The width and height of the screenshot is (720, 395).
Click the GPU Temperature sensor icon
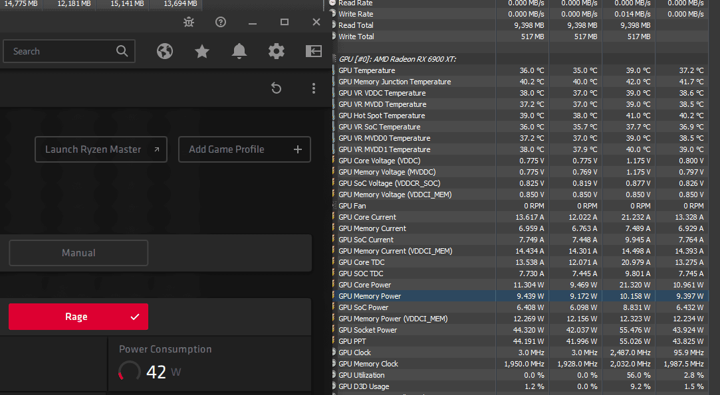click(334, 70)
